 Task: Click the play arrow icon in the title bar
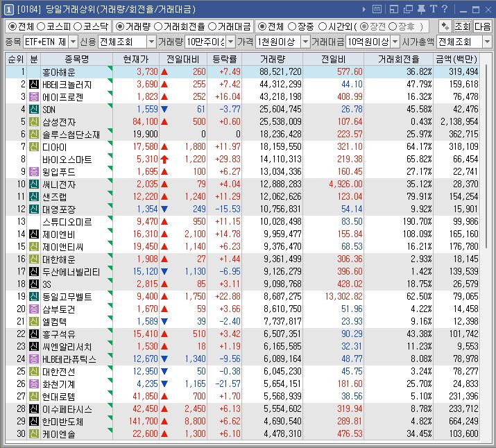tap(364, 10)
